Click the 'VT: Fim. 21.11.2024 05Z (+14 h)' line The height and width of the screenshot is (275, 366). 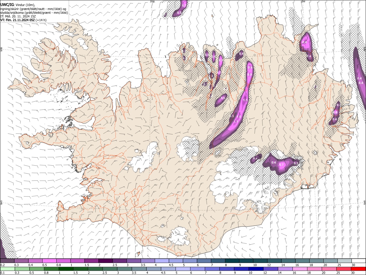tap(23, 20)
